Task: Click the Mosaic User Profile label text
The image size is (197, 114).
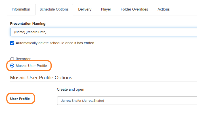Action: 31,66
